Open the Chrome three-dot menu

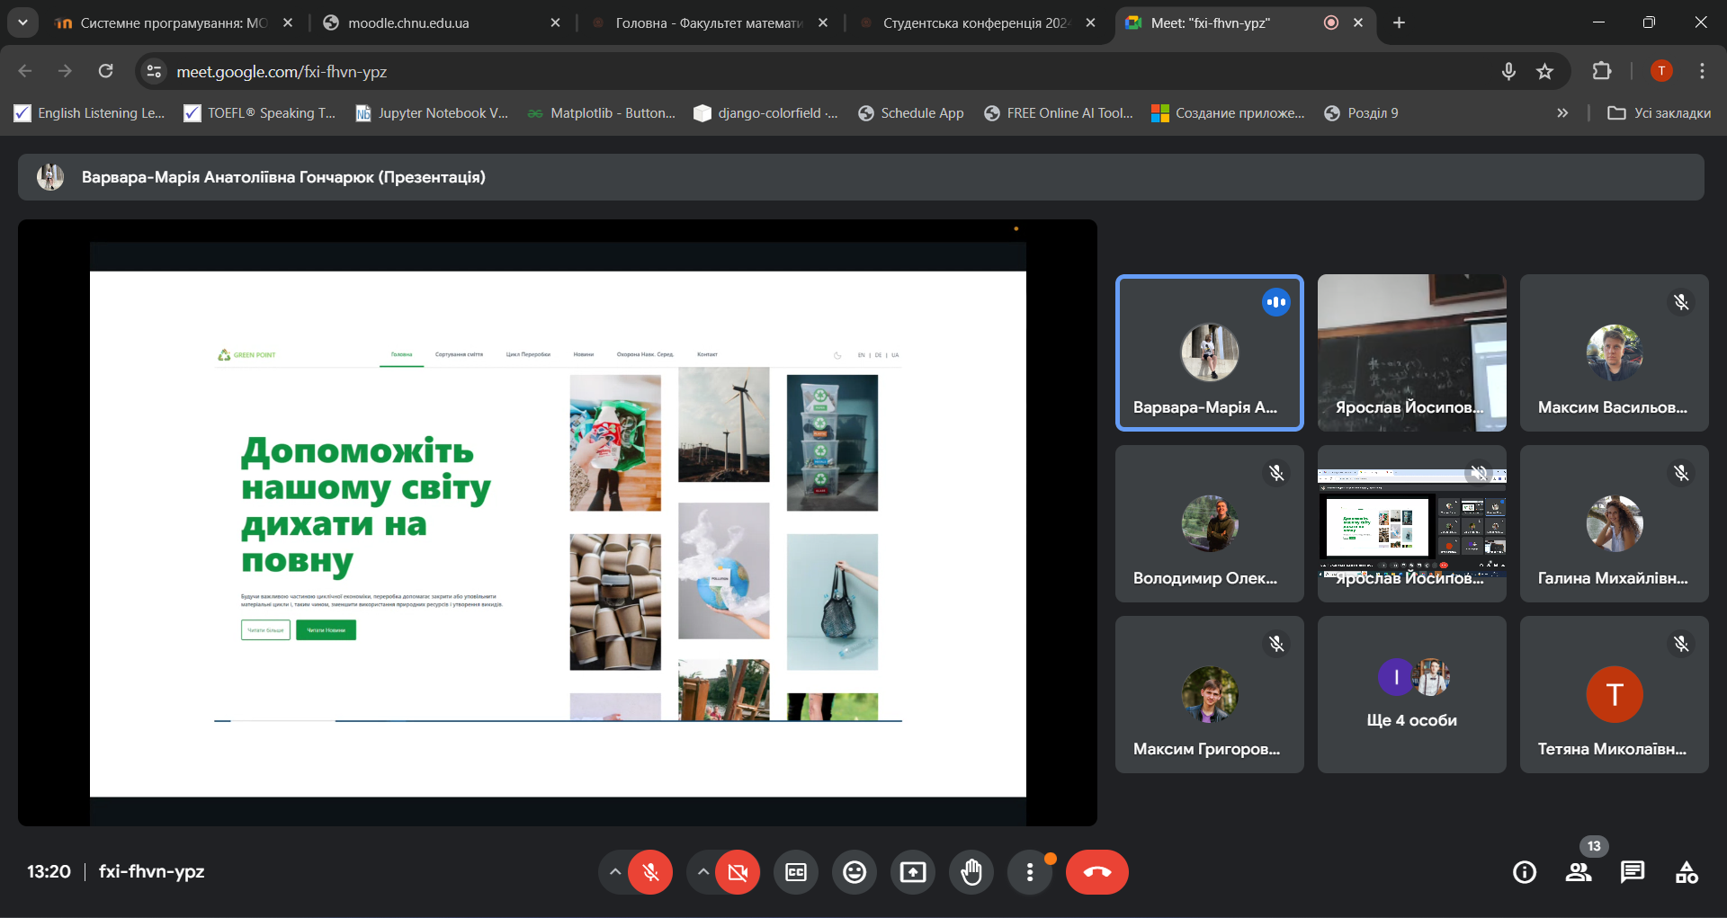click(x=1702, y=71)
